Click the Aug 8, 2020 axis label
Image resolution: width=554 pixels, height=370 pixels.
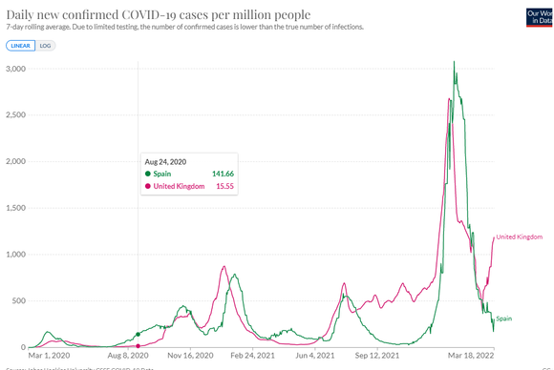pos(128,355)
